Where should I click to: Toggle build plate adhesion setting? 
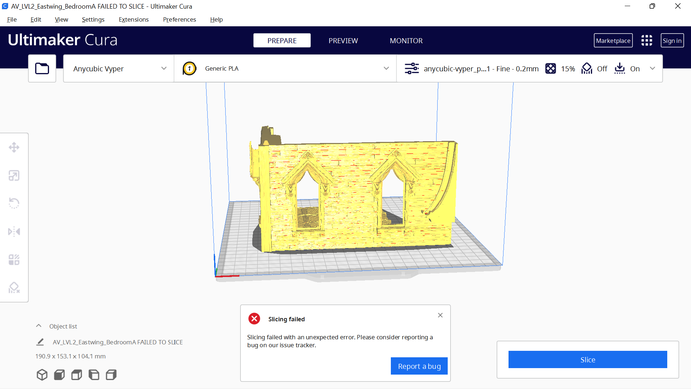pyautogui.click(x=627, y=68)
